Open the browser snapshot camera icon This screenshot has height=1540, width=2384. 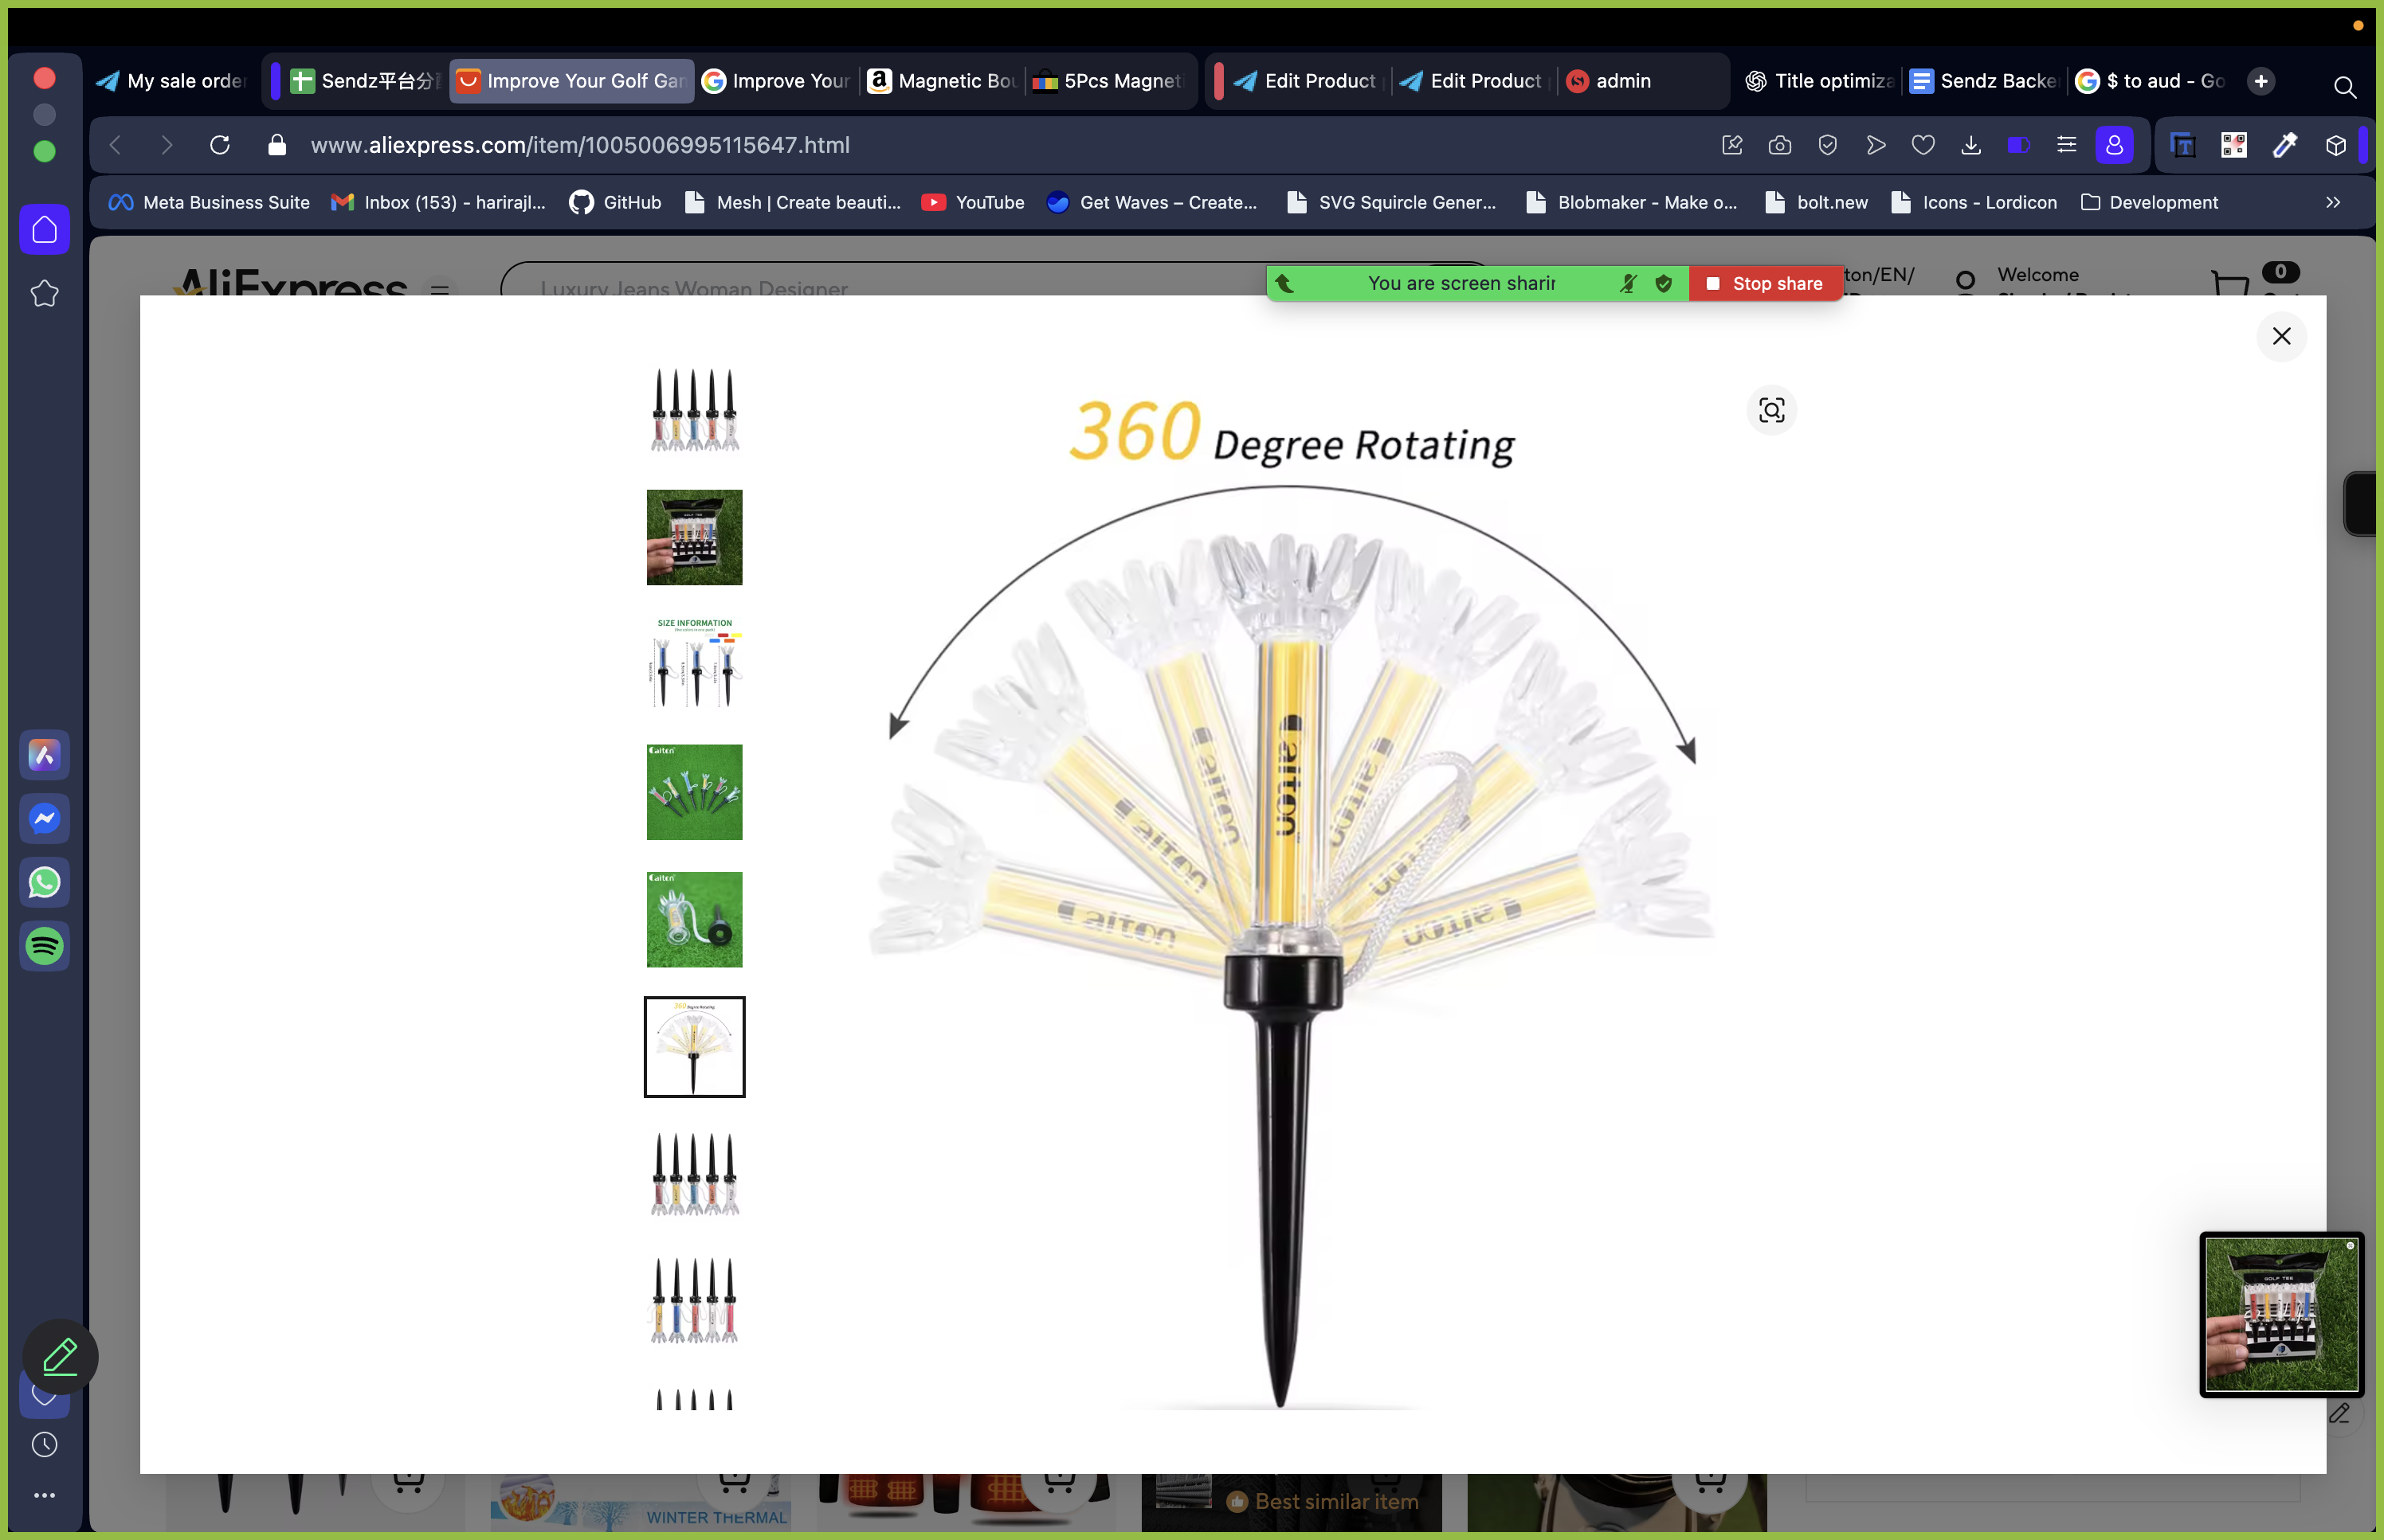[x=1780, y=145]
